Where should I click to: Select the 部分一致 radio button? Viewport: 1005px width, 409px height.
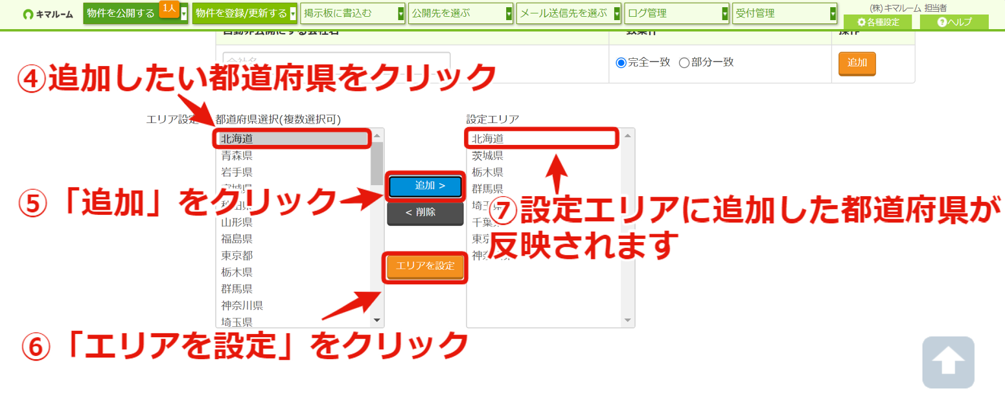coord(684,63)
